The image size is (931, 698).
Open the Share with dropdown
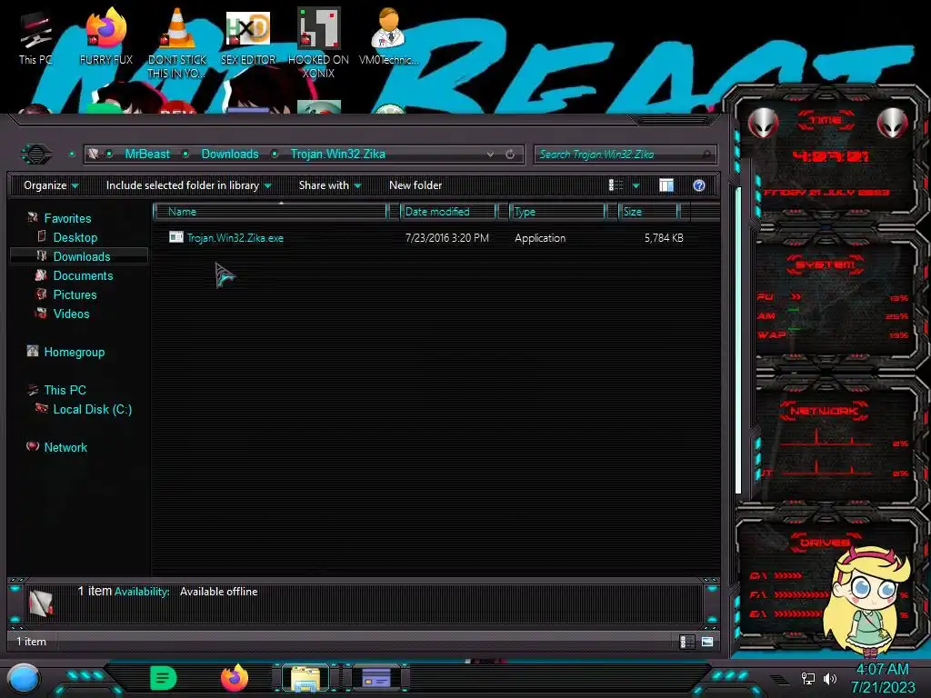330,185
